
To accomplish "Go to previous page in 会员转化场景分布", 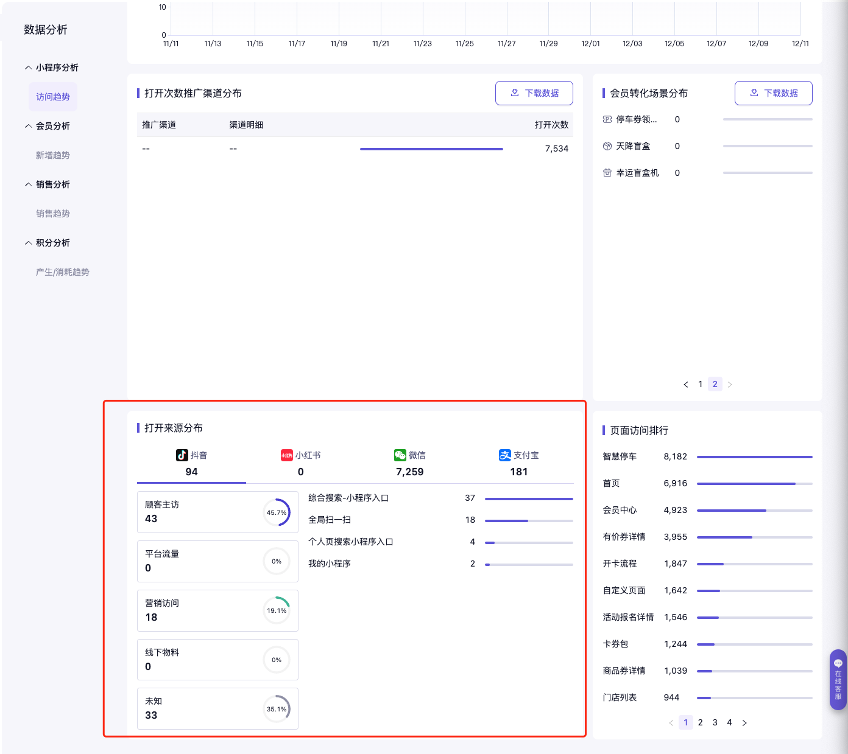I will coord(686,384).
